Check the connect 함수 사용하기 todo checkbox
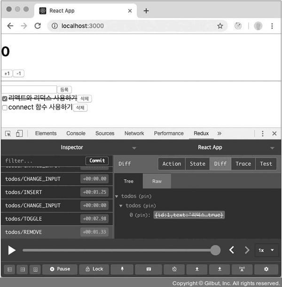This screenshot has height=287, width=282. tap(5, 107)
